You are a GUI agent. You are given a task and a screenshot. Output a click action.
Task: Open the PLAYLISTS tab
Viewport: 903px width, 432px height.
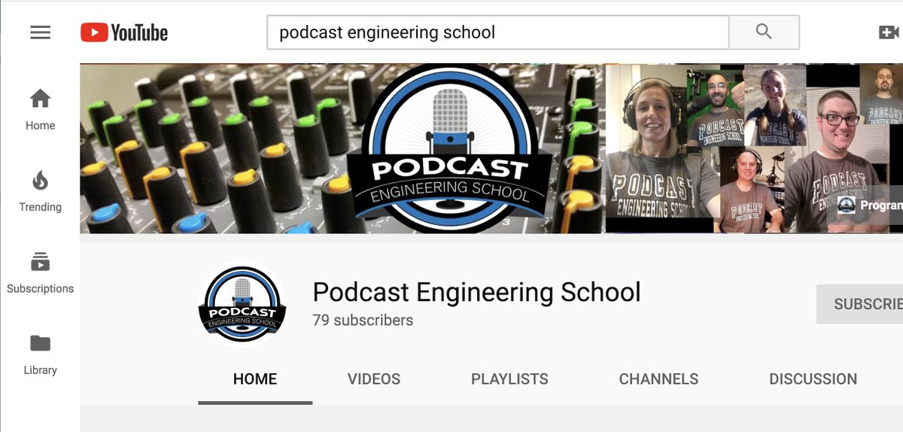coord(509,379)
